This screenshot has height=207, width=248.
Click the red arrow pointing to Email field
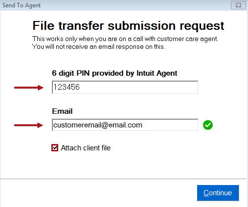[29, 125]
